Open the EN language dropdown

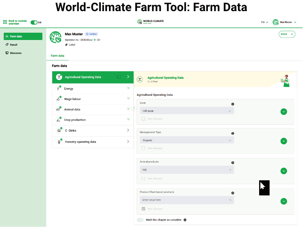click(x=264, y=22)
